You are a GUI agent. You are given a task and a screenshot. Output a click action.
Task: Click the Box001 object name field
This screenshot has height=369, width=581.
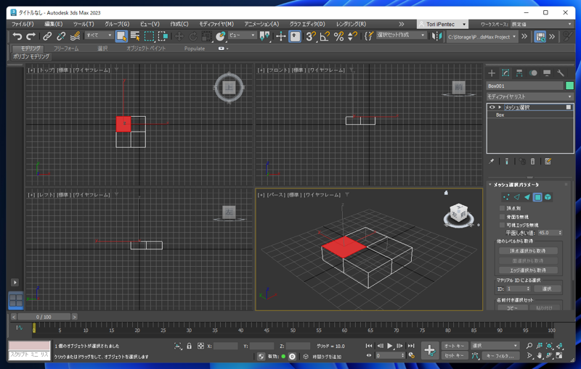pyautogui.click(x=524, y=86)
